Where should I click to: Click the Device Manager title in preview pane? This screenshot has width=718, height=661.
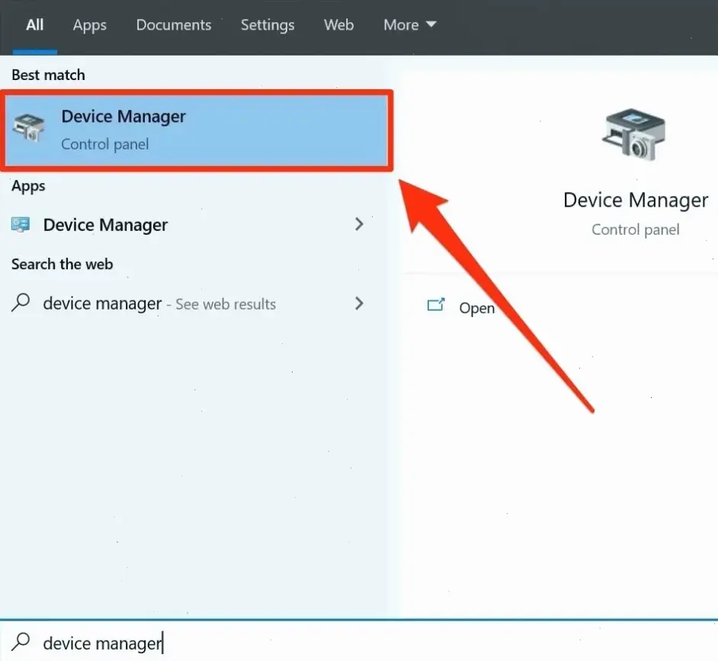(x=635, y=201)
